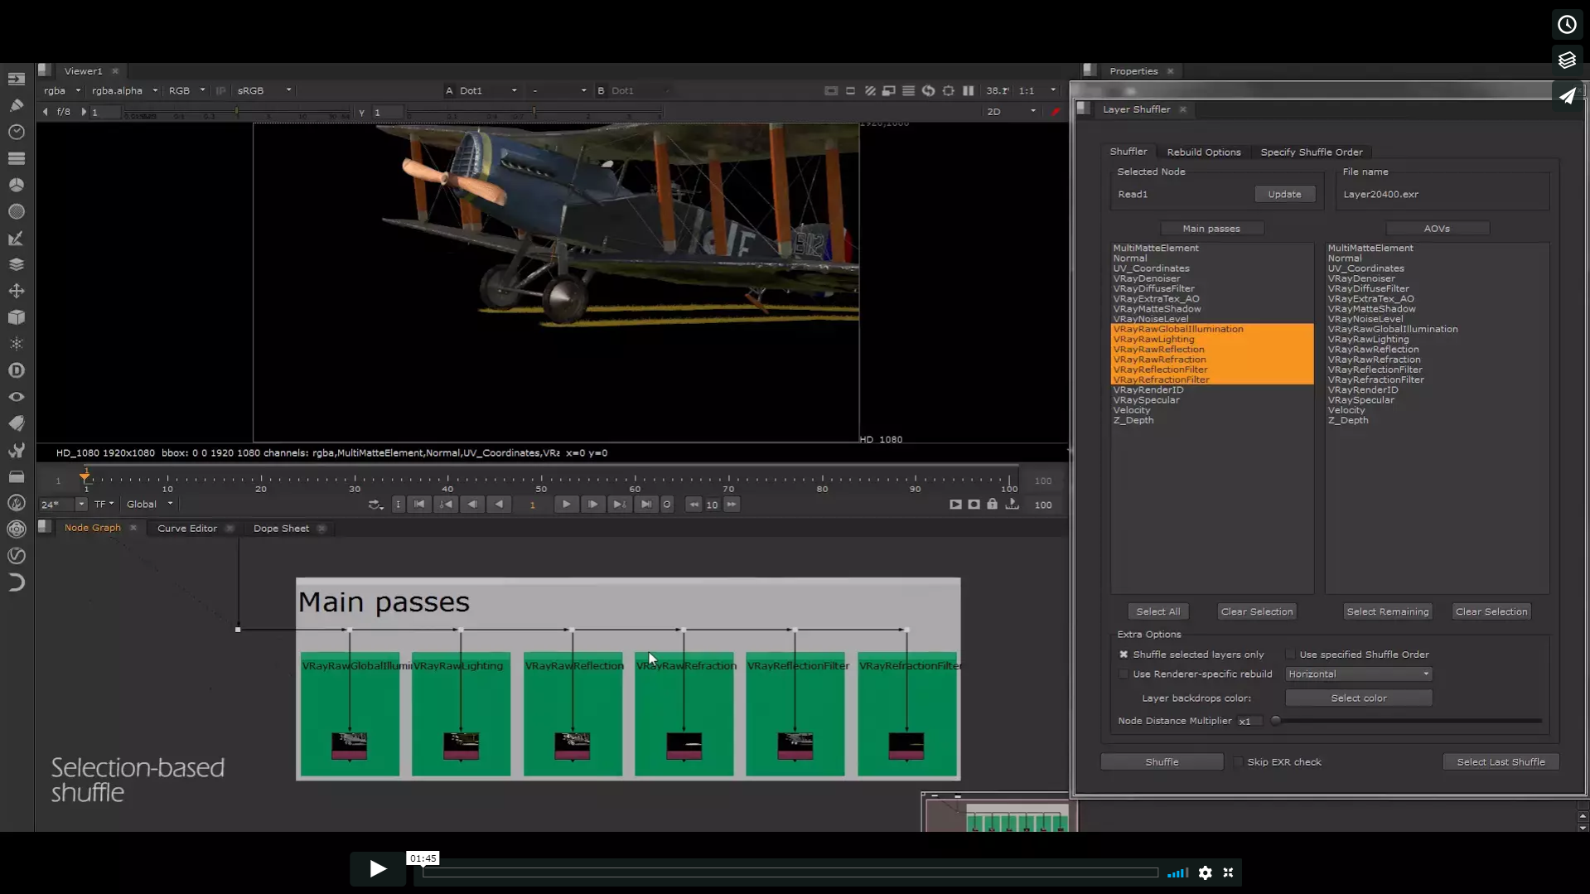Open the sRGB viewer colorspace dropdown
The height and width of the screenshot is (894, 1590).
(x=262, y=90)
